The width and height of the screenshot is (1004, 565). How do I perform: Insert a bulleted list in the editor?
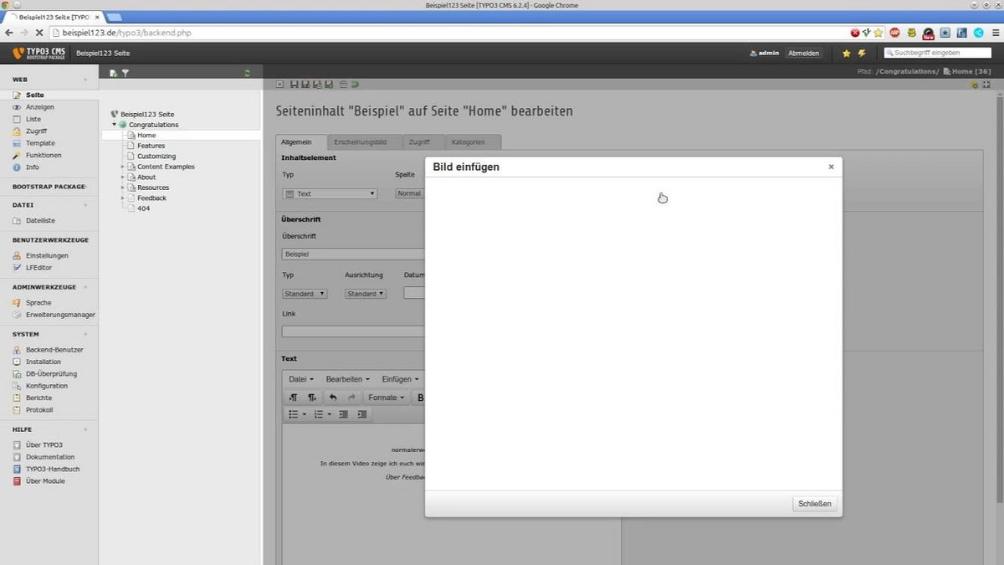[x=293, y=413]
